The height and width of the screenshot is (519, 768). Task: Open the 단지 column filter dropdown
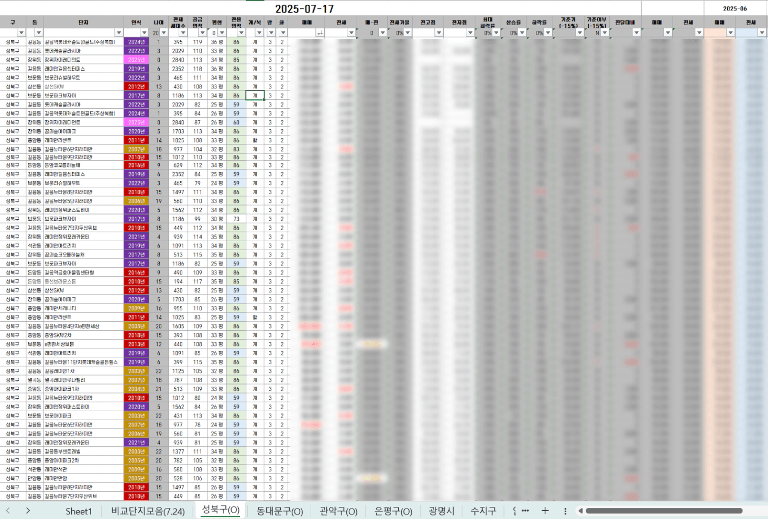click(x=119, y=32)
